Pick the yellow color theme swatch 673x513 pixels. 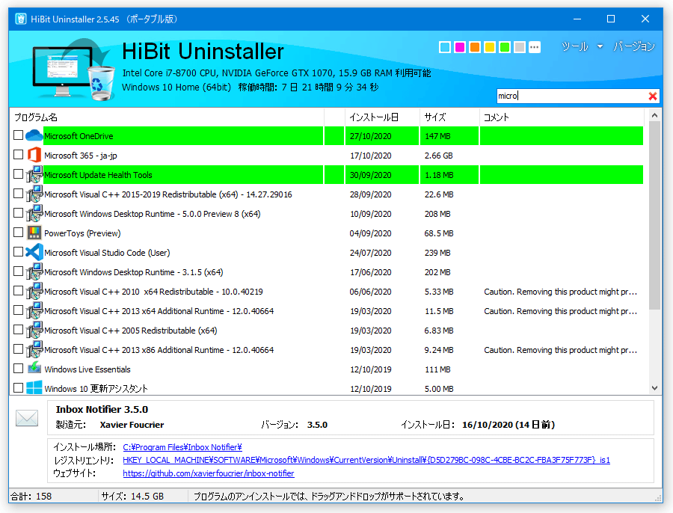[490, 47]
